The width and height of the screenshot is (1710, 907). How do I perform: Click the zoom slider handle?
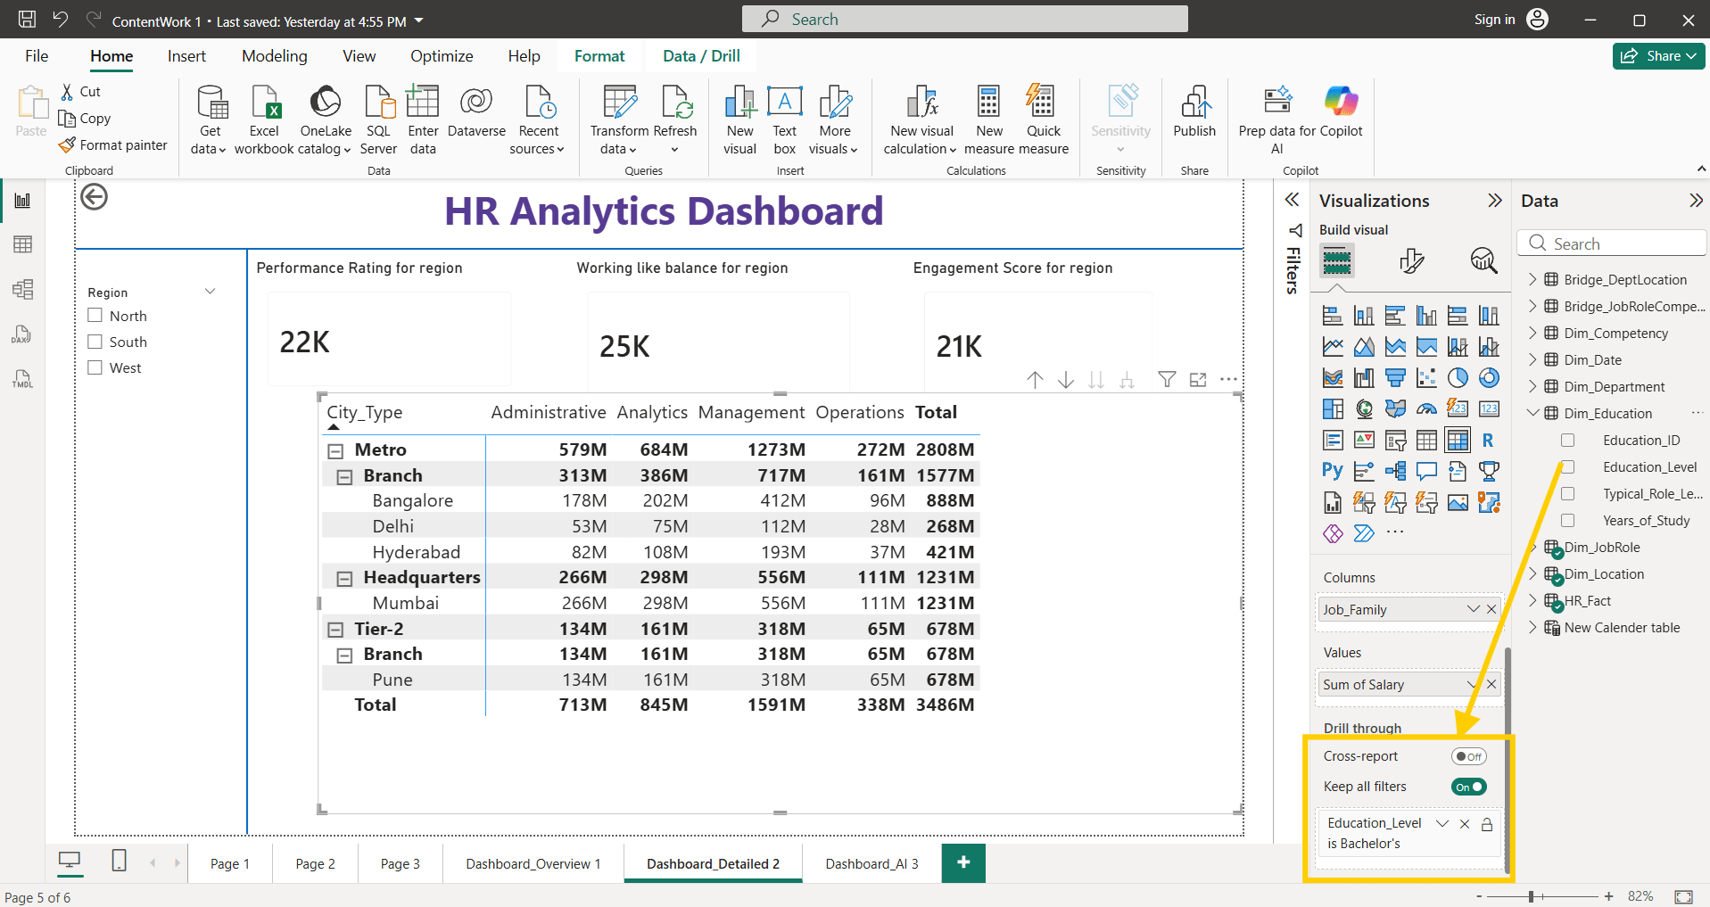tap(1531, 896)
